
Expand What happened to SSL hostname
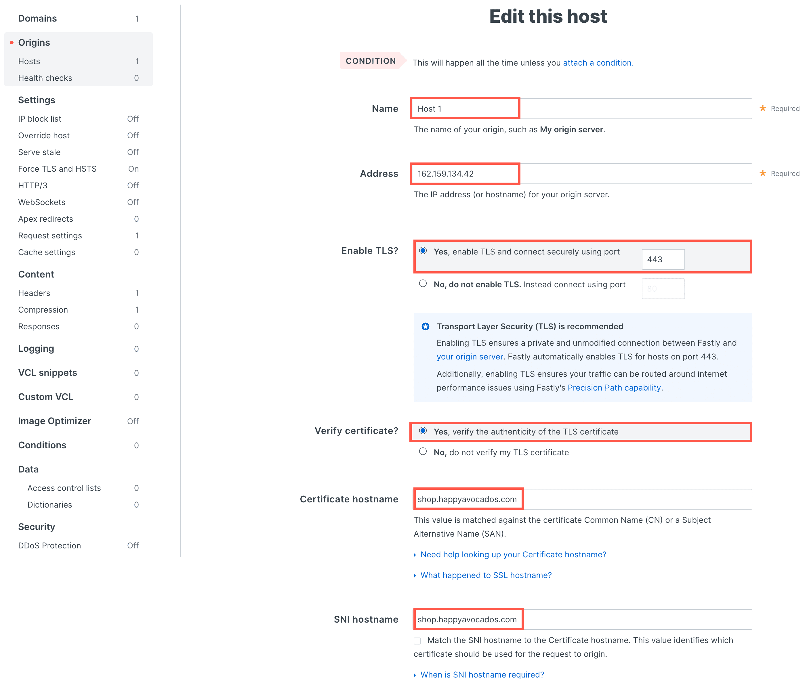(485, 575)
